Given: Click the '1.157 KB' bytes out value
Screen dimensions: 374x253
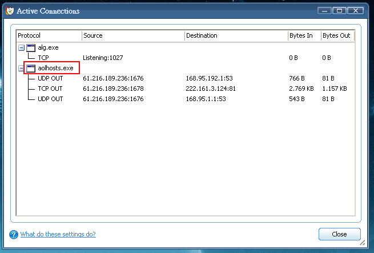Looking at the screenshot, I should [335, 89].
